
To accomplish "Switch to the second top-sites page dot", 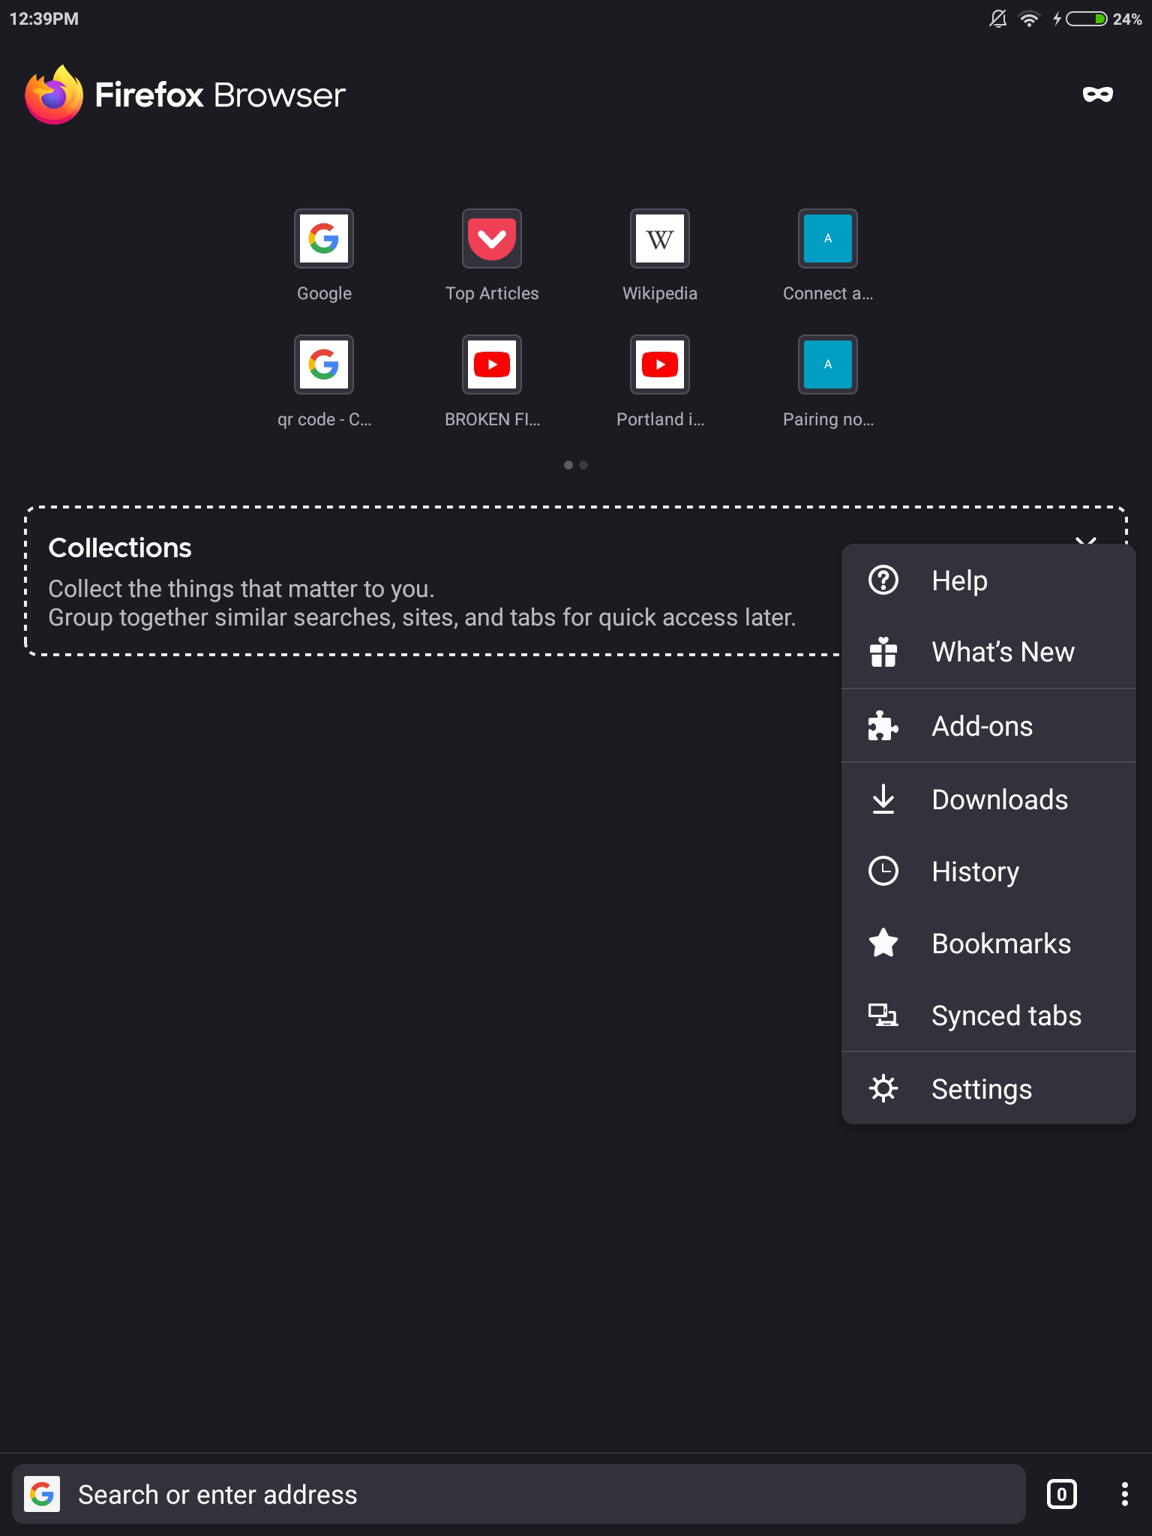I will tap(584, 465).
